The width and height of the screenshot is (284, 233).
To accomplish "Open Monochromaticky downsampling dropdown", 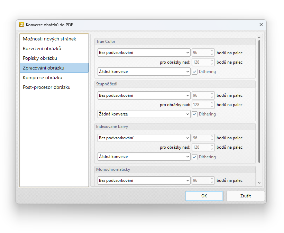I will (144, 180).
